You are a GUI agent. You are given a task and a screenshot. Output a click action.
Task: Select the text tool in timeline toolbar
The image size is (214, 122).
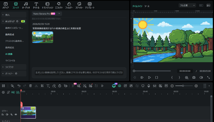(48, 86)
